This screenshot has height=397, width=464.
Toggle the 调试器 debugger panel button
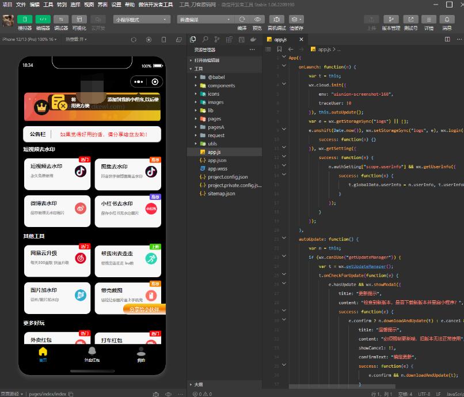tap(60, 20)
